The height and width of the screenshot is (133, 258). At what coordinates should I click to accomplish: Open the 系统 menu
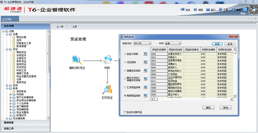[x=185, y=10]
